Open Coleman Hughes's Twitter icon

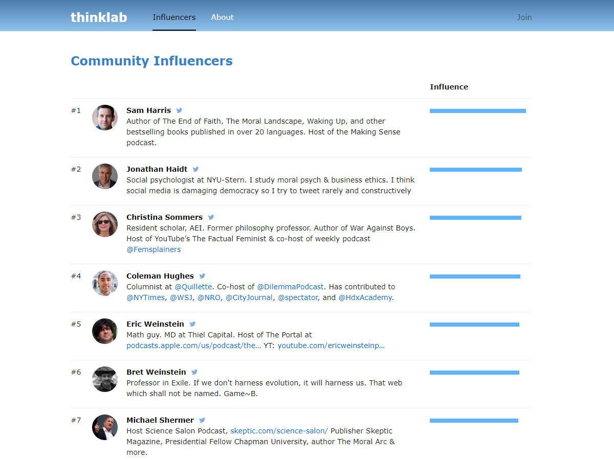[202, 276]
